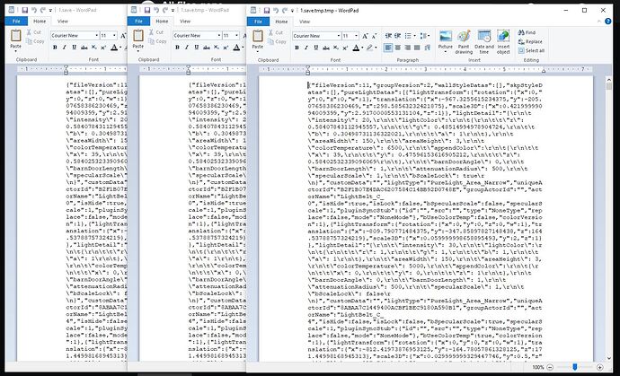620x376 pixels.
Task: Grow font size in 1.save.tmp.tmp window
Action: 366,36
